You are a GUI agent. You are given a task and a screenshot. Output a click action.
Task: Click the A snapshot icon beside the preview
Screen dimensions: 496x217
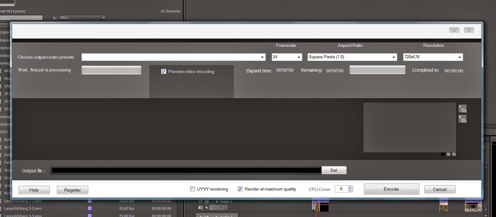[463, 108]
